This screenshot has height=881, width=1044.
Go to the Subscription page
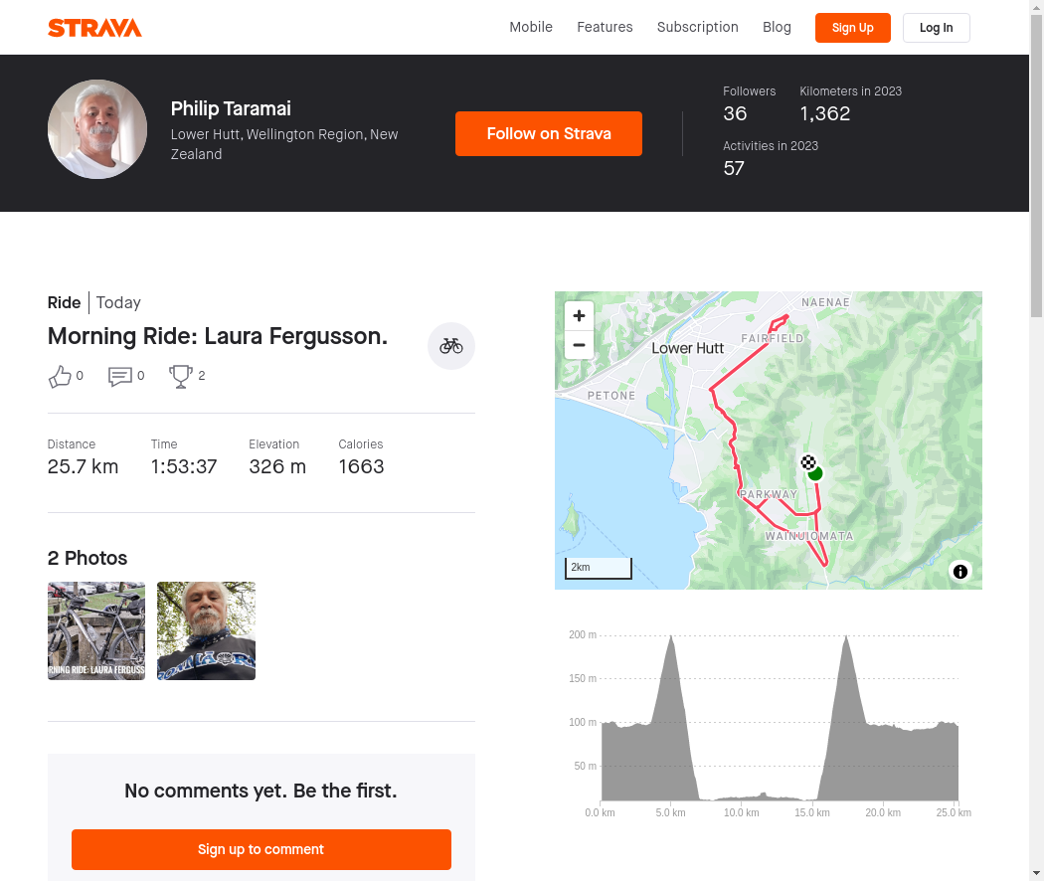697,27
